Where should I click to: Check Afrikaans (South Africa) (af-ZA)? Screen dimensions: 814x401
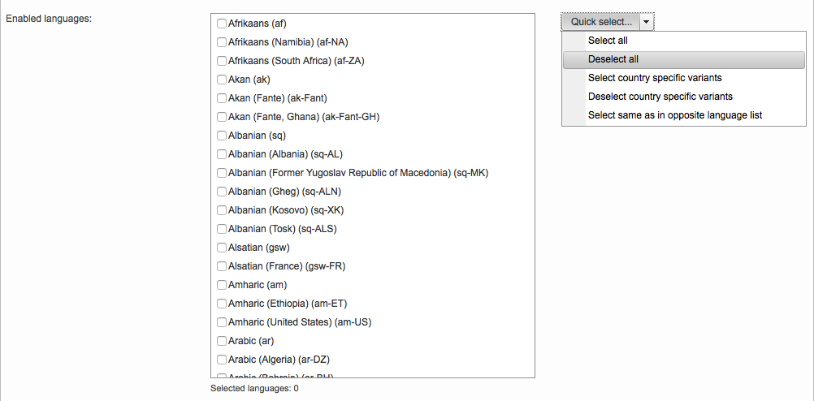[222, 61]
